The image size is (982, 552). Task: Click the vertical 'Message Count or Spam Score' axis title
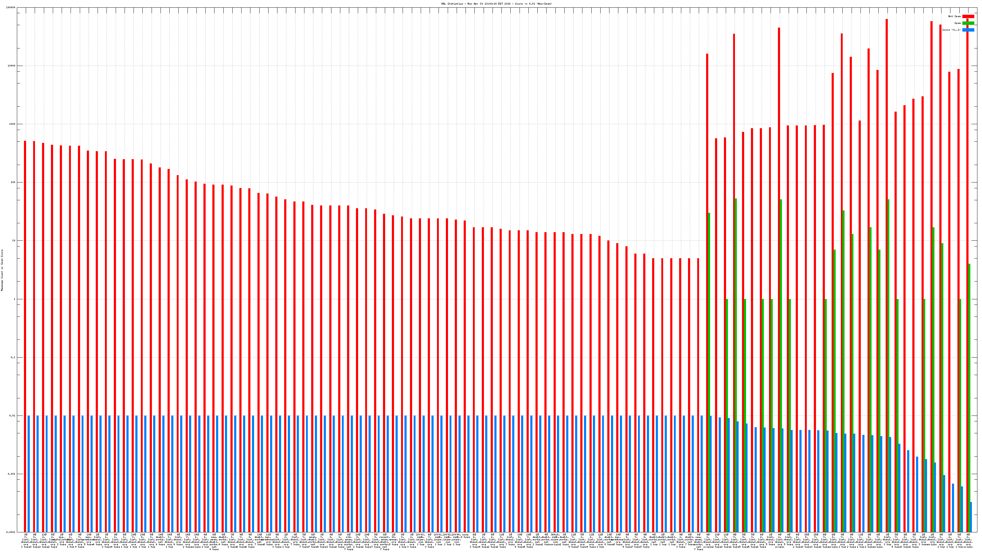pos(2,270)
